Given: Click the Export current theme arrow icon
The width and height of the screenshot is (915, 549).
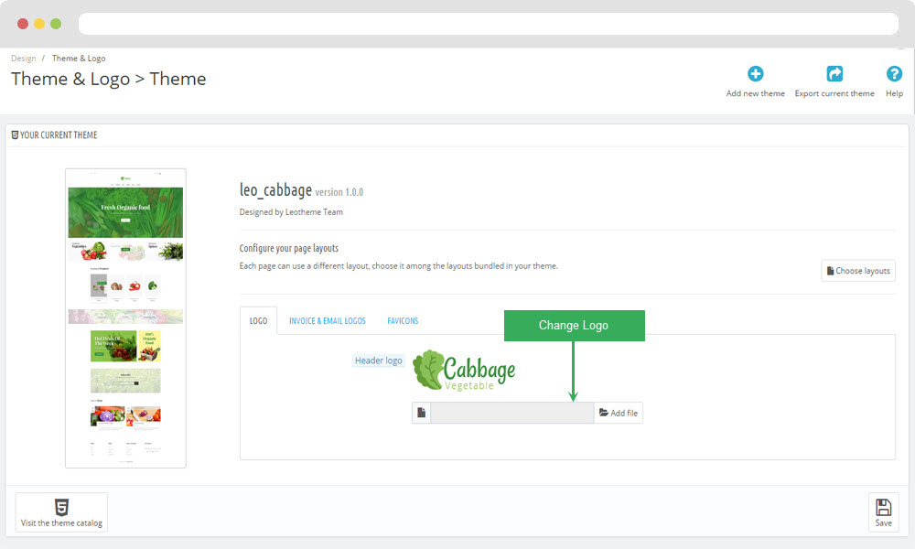Looking at the screenshot, I should click(834, 74).
